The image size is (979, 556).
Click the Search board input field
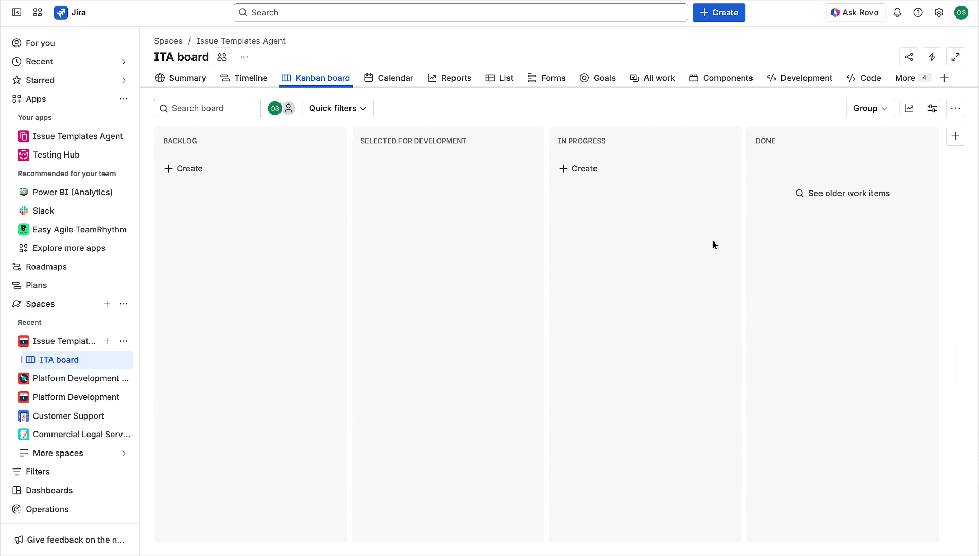207,108
